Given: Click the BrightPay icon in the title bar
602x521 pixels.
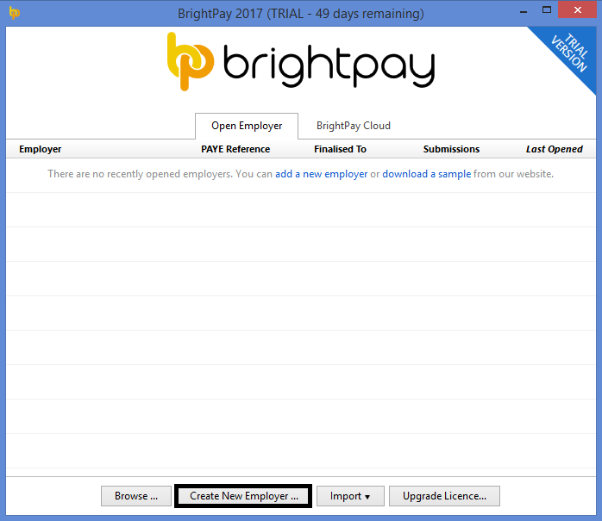Looking at the screenshot, I should click(x=14, y=13).
